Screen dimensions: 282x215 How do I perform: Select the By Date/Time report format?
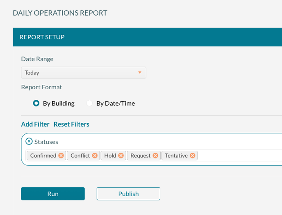(89, 103)
